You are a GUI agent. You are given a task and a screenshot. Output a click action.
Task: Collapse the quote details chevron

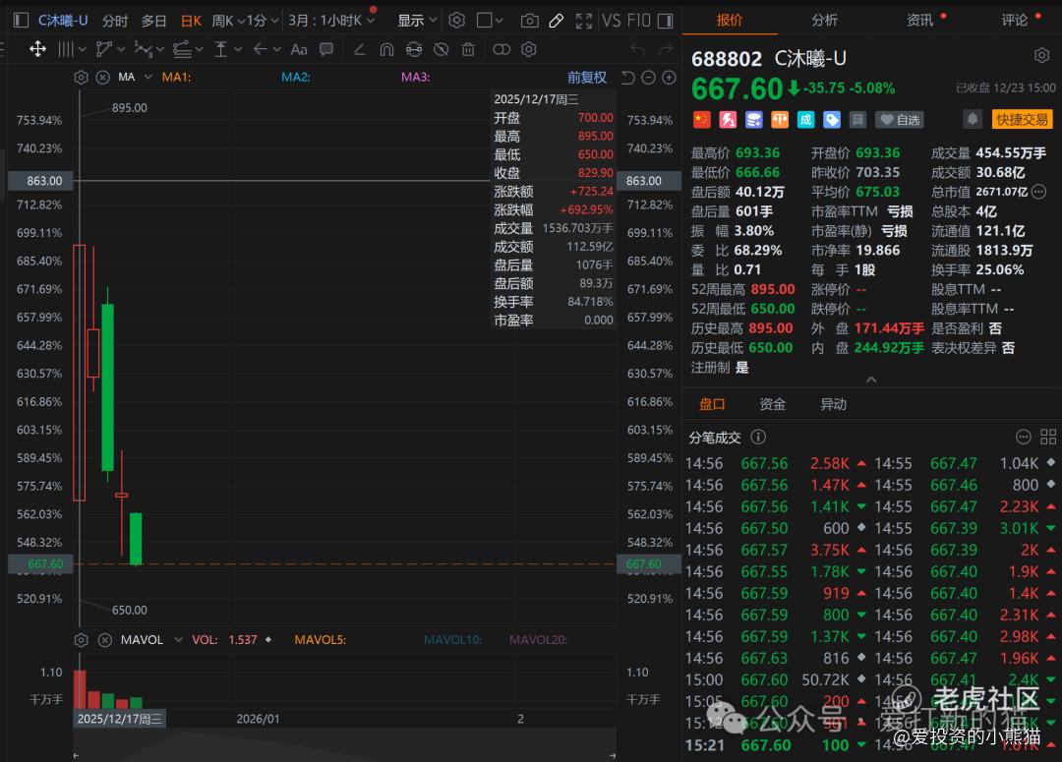(871, 380)
